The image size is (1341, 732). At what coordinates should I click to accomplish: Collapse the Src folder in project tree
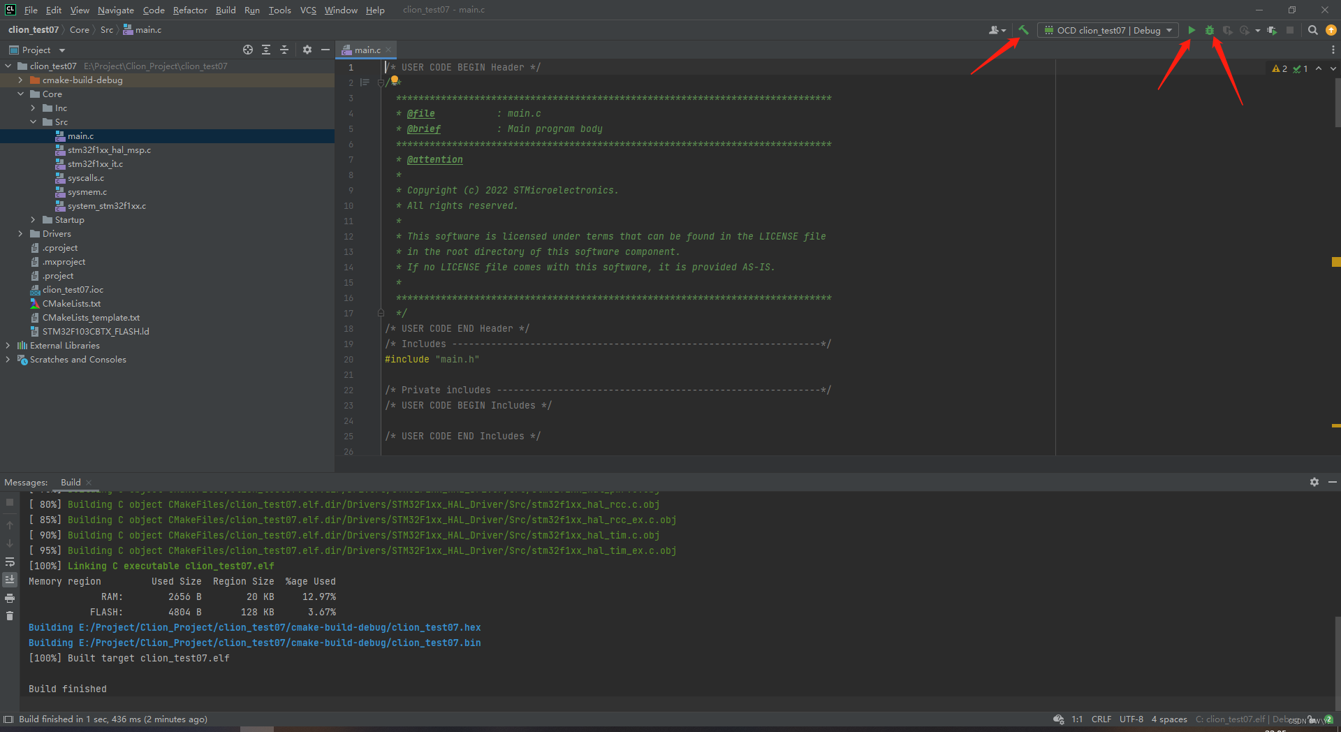point(33,122)
